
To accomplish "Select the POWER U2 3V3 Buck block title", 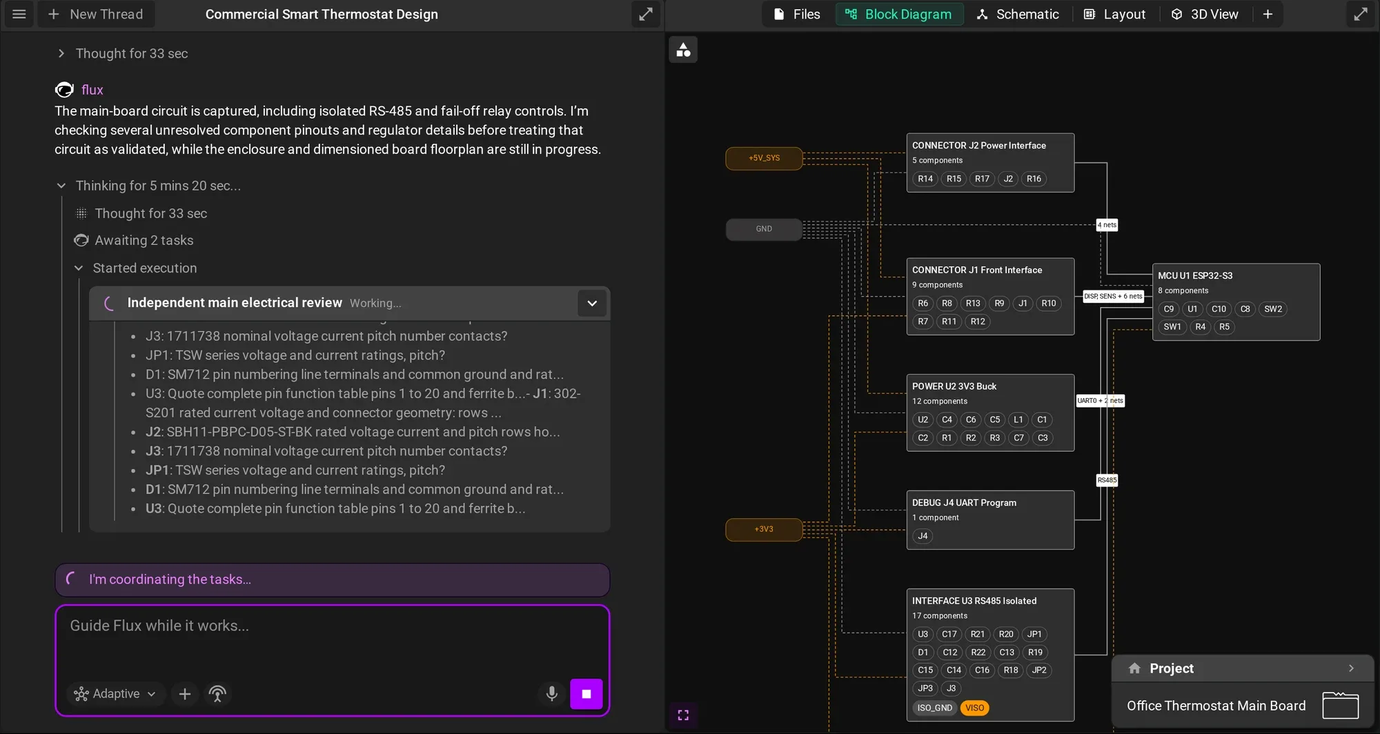I will click(x=954, y=386).
